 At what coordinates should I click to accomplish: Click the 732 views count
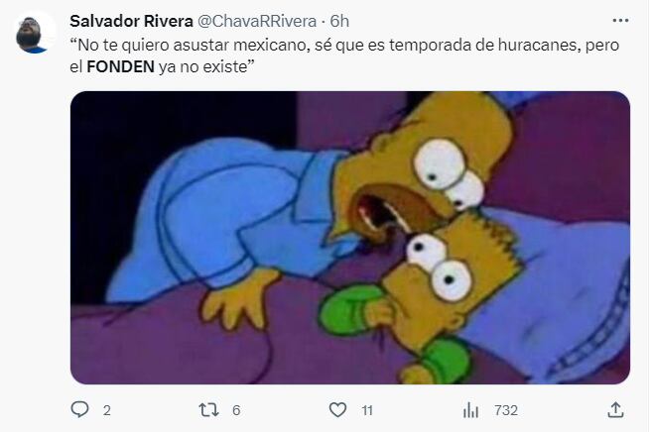click(x=506, y=410)
